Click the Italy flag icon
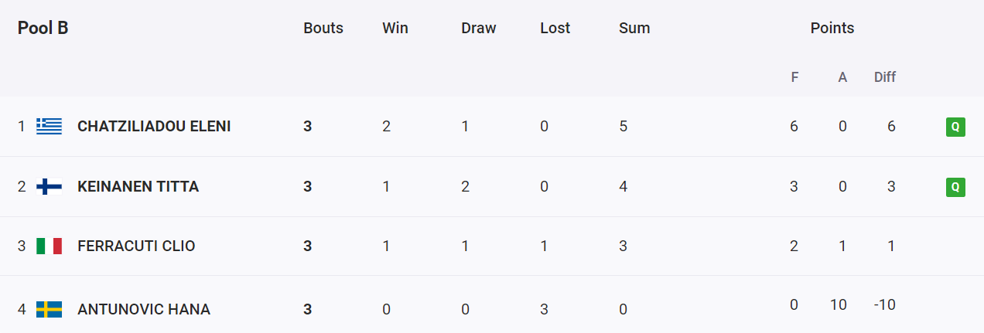Screen dimensions: 984x333 50,246
